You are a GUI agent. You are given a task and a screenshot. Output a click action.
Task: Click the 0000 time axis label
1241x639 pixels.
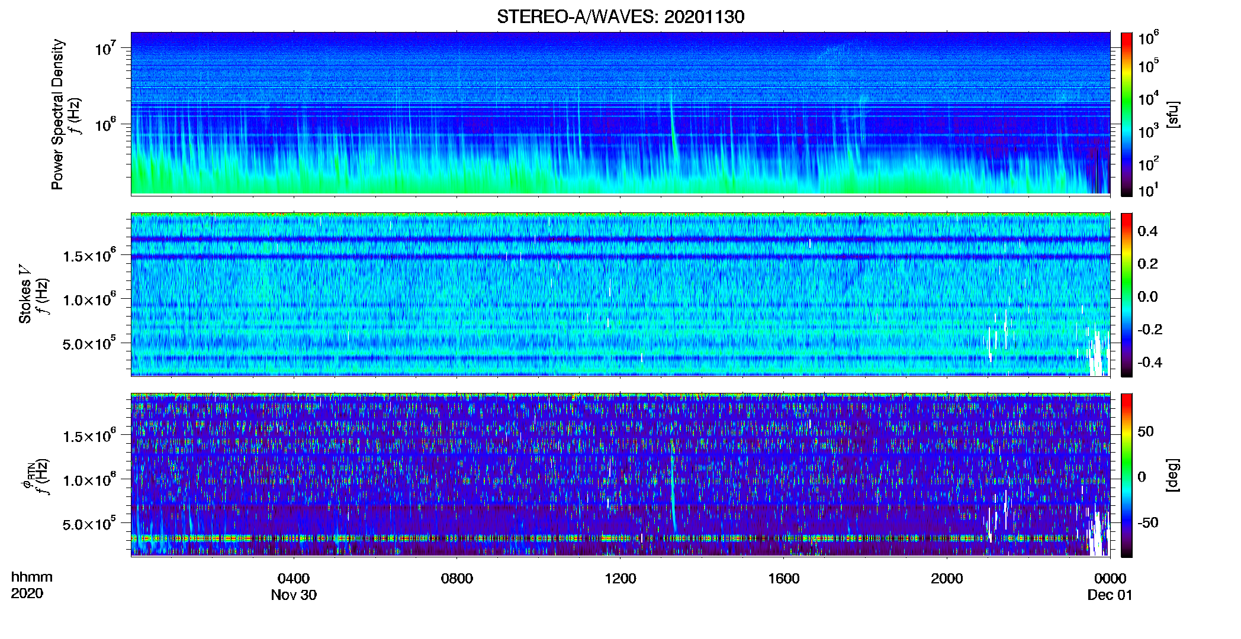[1110, 578]
